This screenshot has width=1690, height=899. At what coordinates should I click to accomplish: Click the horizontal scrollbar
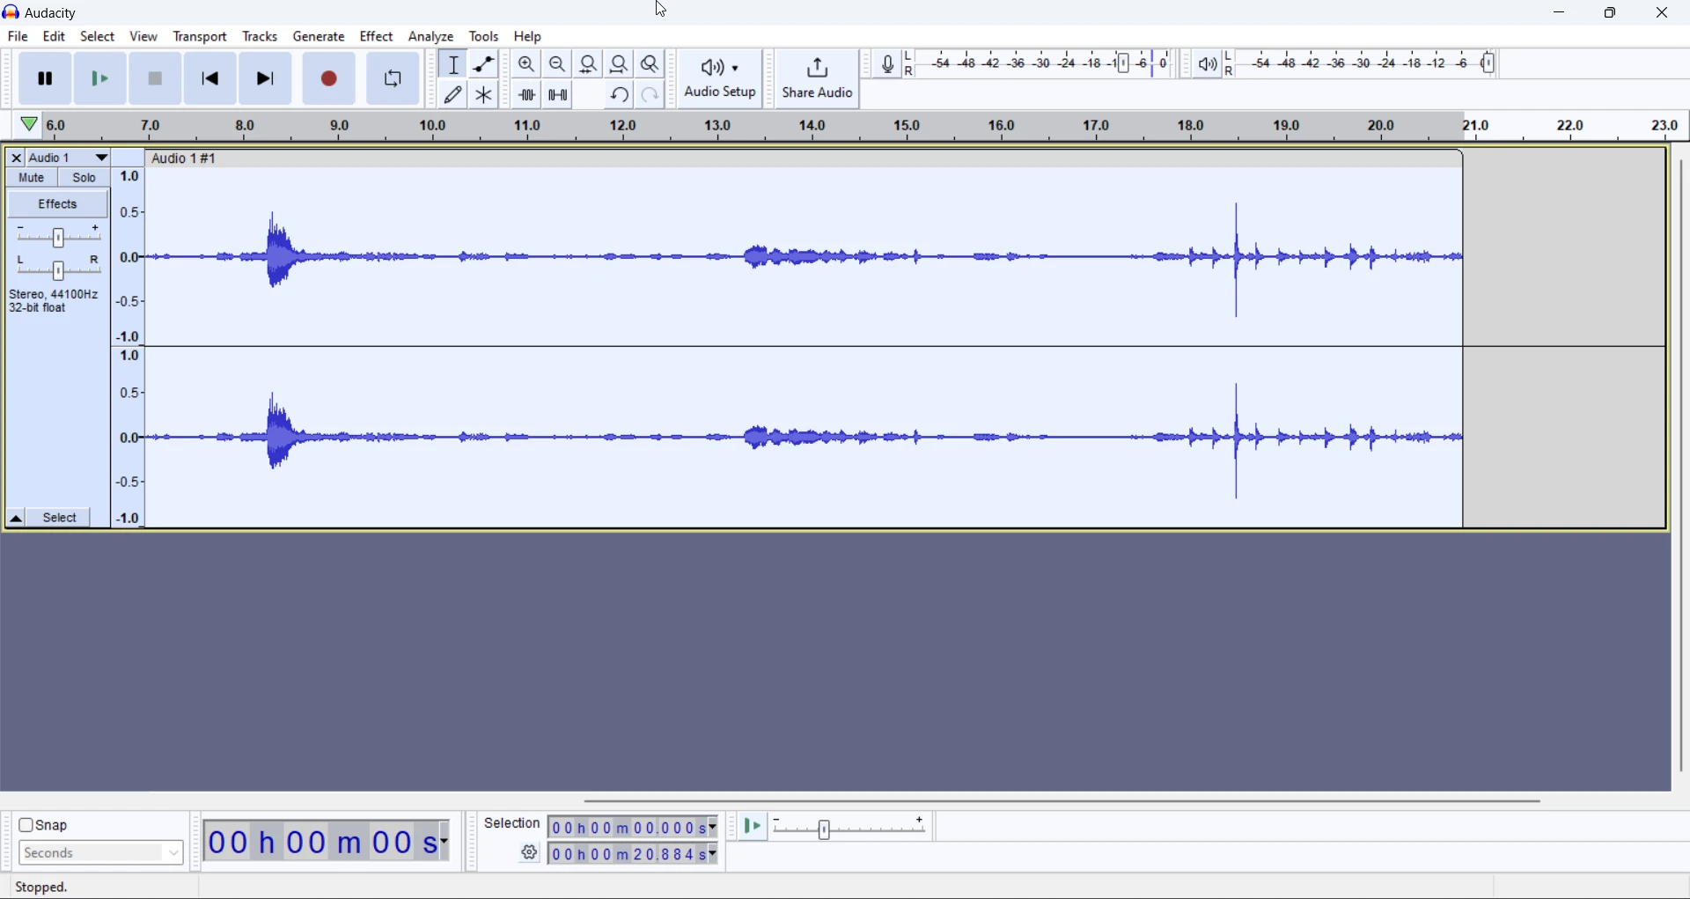pyautogui.click(x=1062, y=802)
